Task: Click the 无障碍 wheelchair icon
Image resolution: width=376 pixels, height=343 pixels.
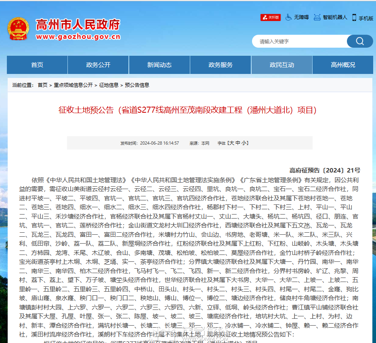Action: (x=288, y=17)
